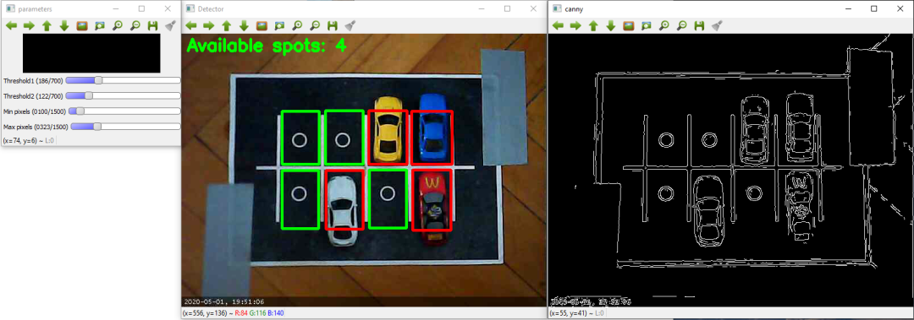Pan right in the parameters window toolbar
Viewport: 914px width, 320px height.
[x=29, y=25]
